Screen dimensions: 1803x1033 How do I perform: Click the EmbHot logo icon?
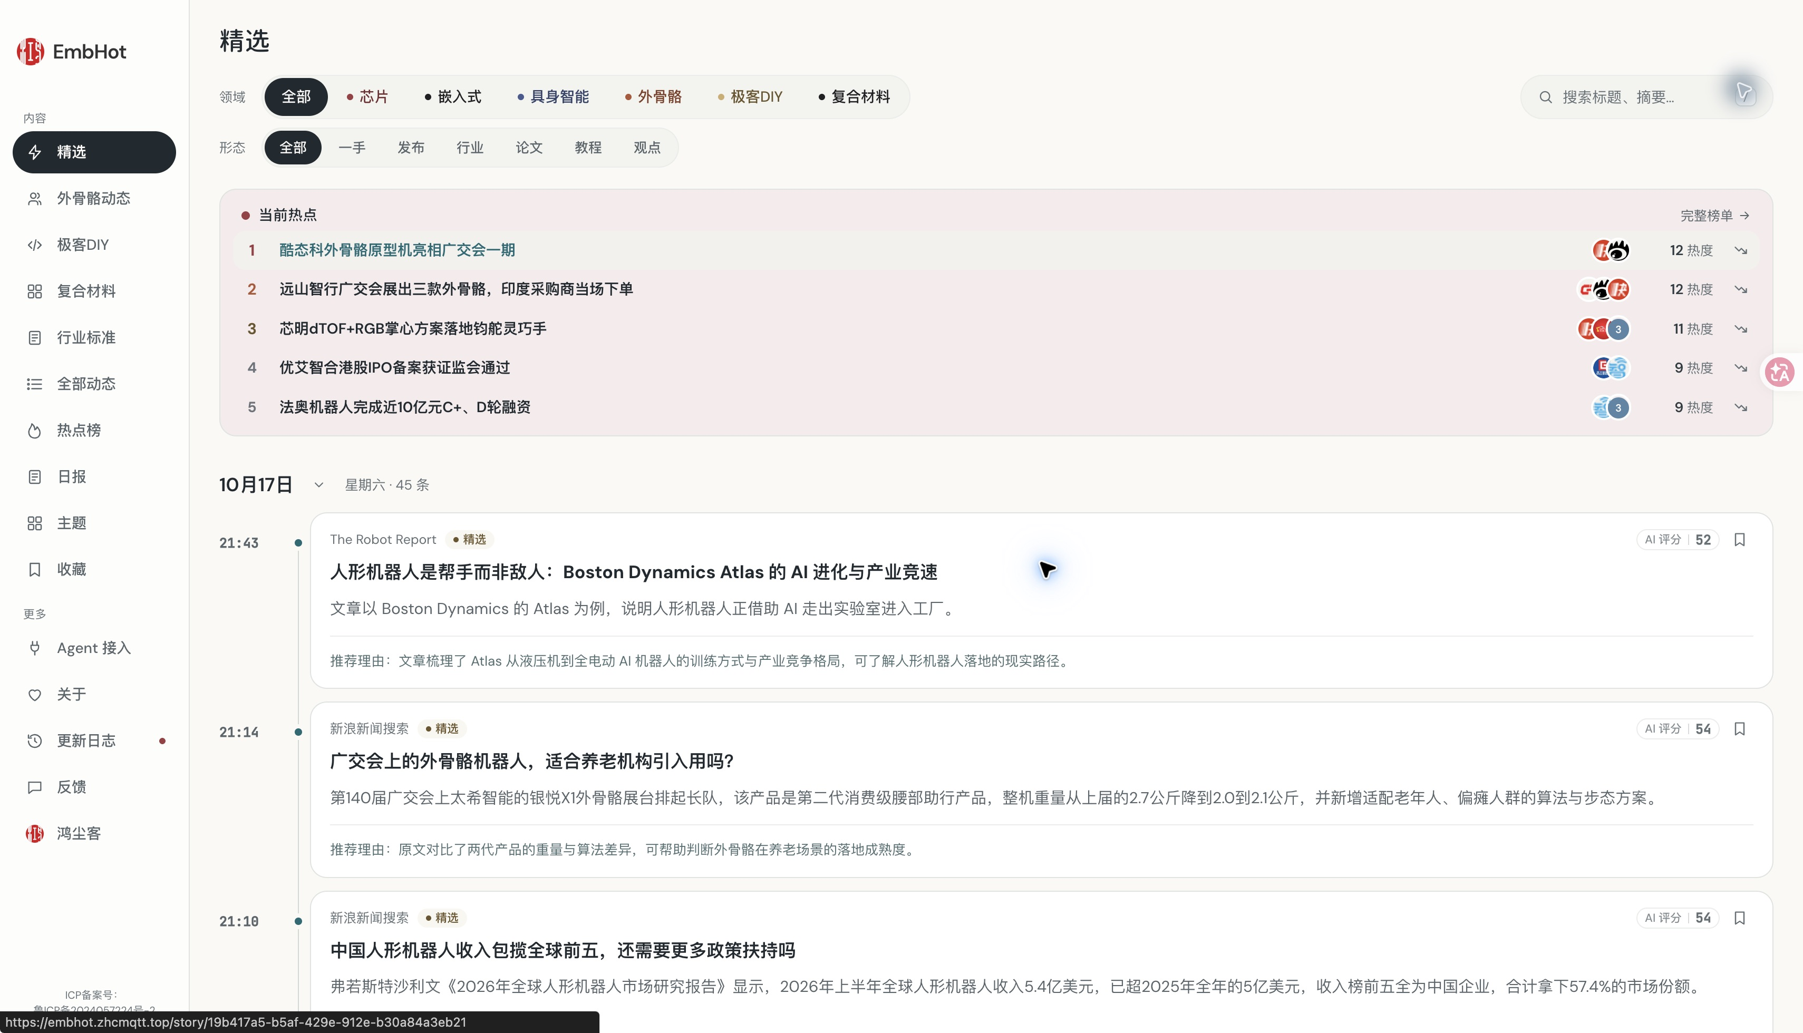pos(31,51)
